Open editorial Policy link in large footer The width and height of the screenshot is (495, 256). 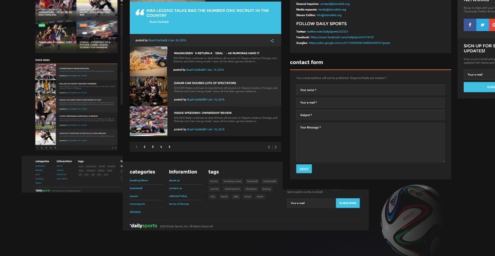pos(178,196)
